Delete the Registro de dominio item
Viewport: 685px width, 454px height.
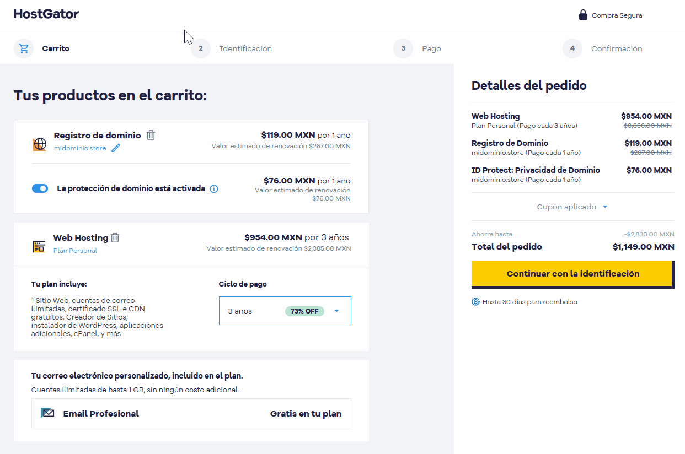click(151, 135)
